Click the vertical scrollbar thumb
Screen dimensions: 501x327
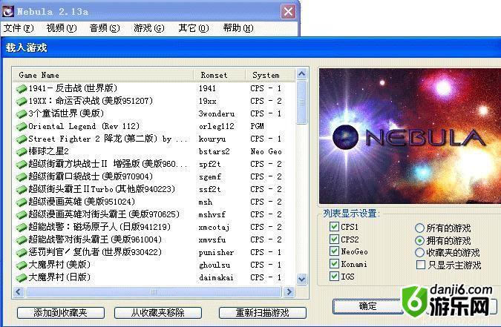click(x=301, y=102)
